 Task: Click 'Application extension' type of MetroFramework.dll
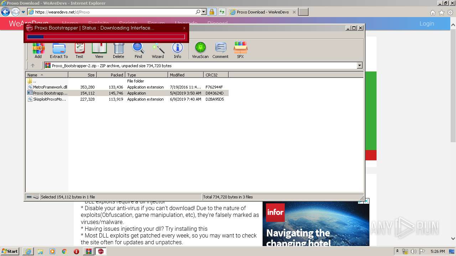pos(145,87)
